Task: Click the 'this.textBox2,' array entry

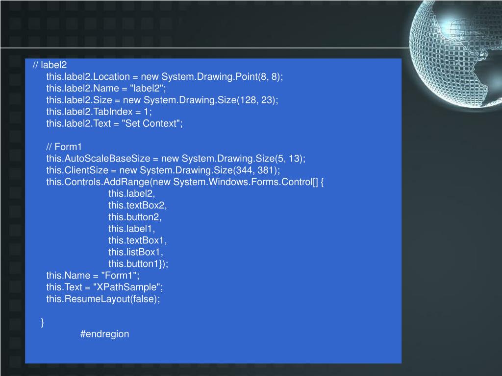Action: coord(137,205)
